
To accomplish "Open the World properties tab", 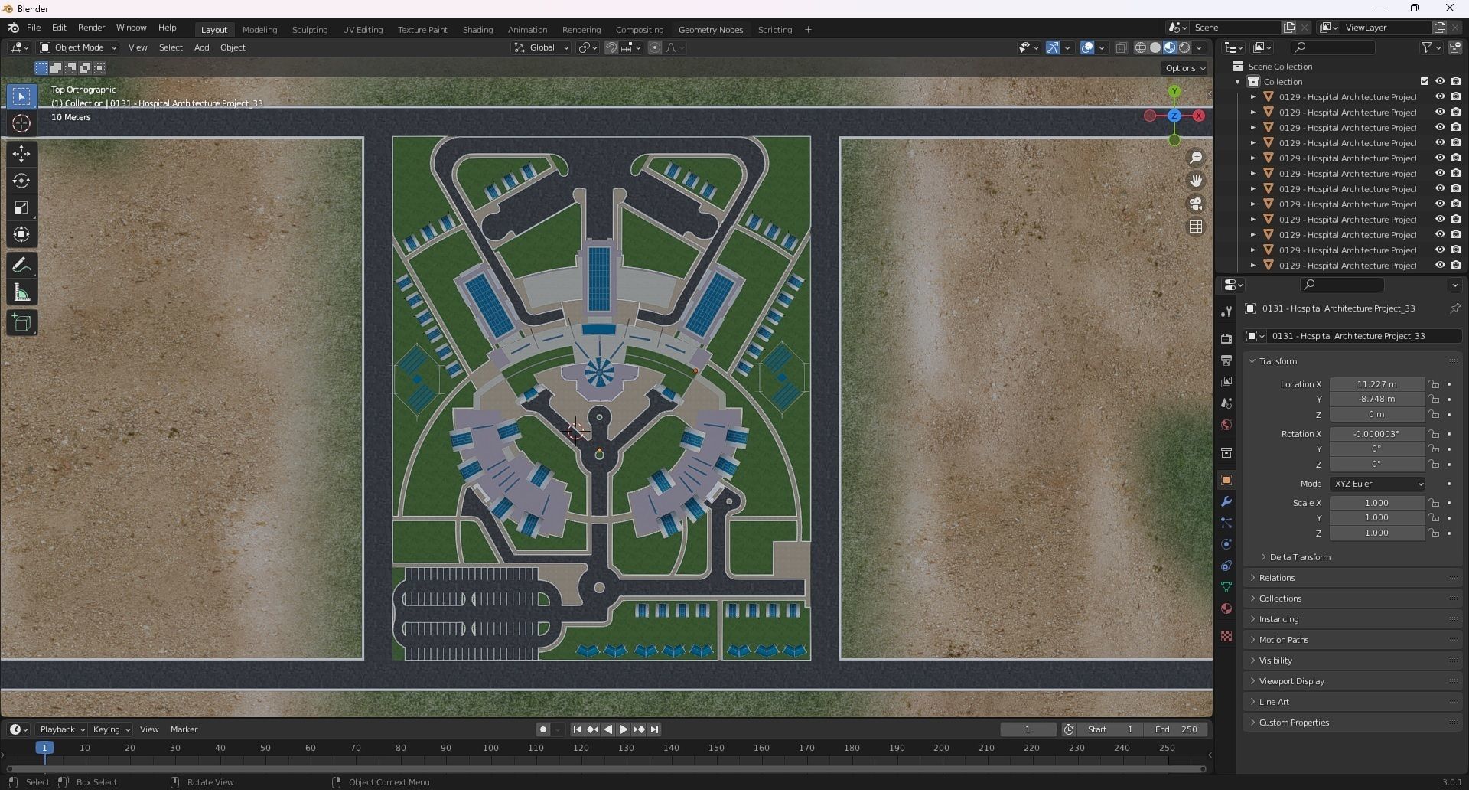I will point(1226,425).
